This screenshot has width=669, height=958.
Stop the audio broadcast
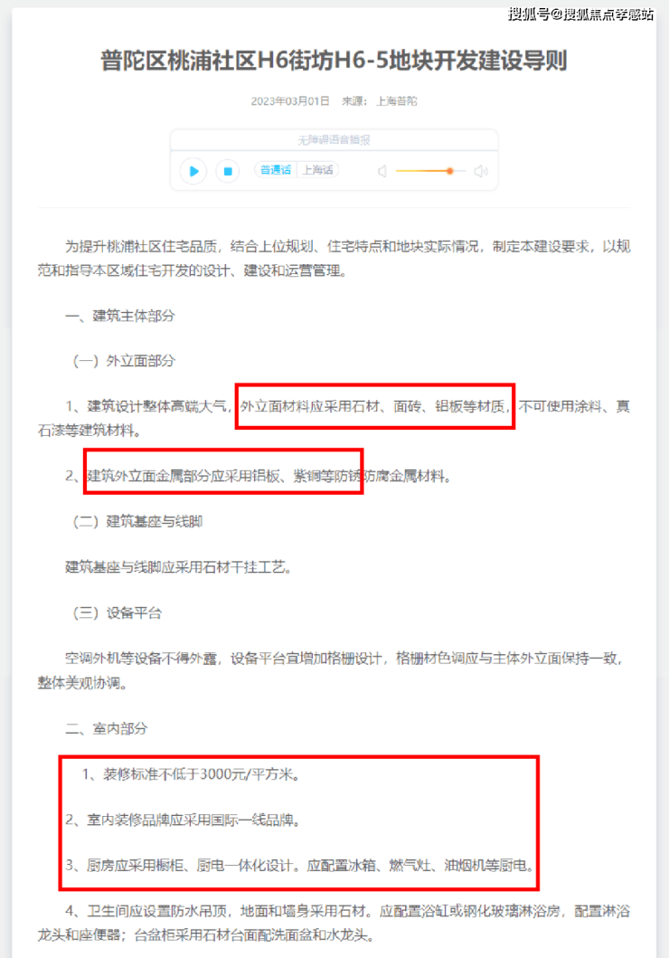[x=228, y=171]
